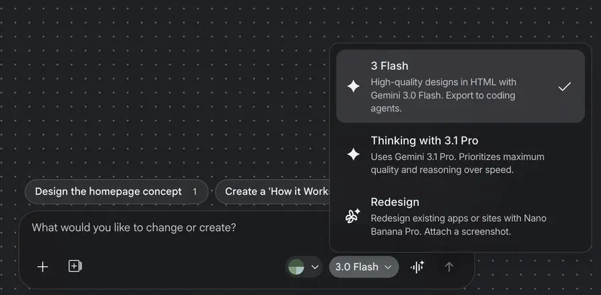Click the voice waveform sparkle icon

click(417, 267)
